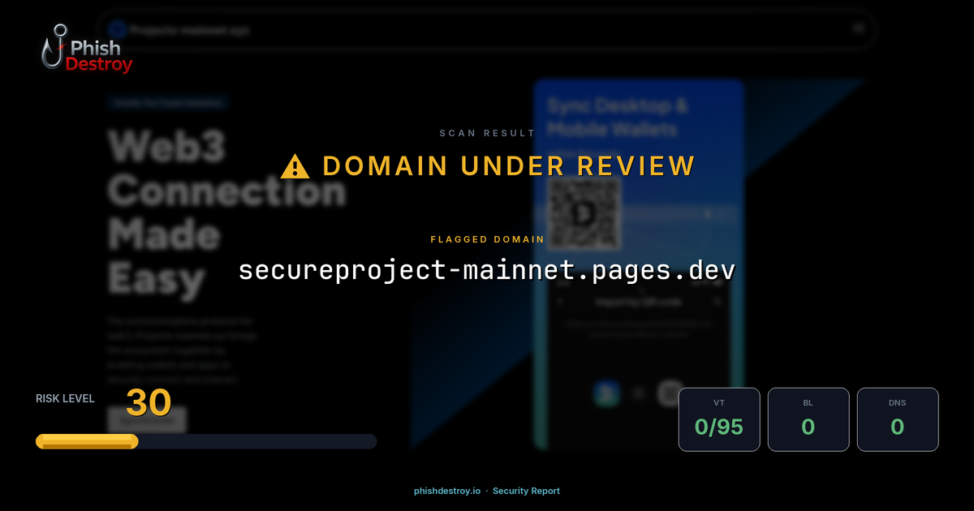Select the DNS status card

tap(898, 419)
